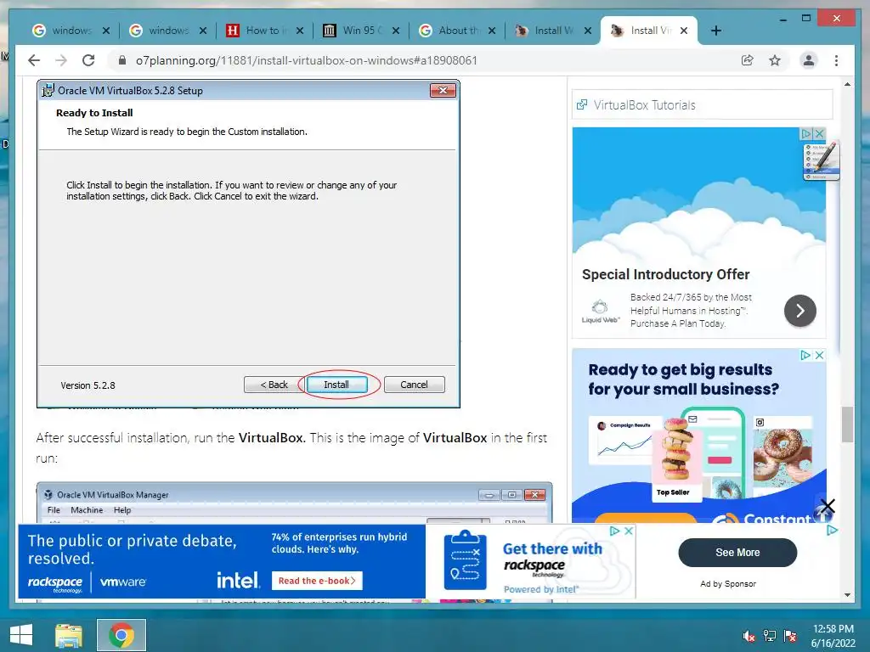Click the Ready to Install setup screenshot
The width and height of the screenshot is (870, 652).
point(248,244)
